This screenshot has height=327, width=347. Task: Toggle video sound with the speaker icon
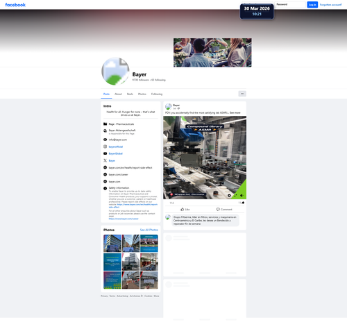point(242,196)
